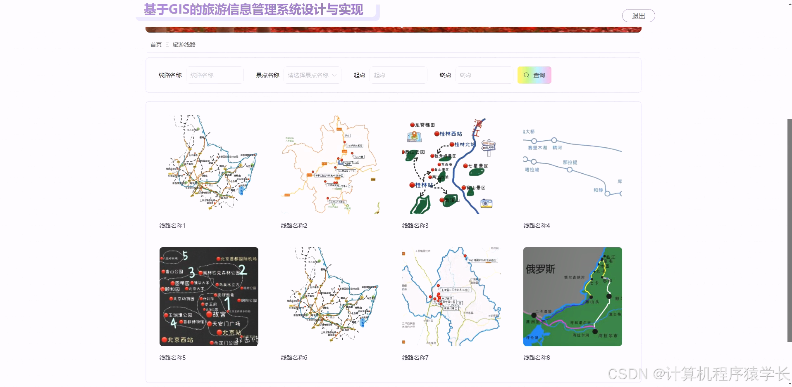
Task: Click the Beijing route map for 线路名称5
Action: (209, 297)
